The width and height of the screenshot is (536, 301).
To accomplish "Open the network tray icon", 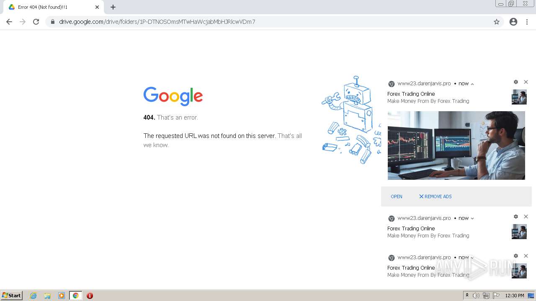I will (486, 296).
